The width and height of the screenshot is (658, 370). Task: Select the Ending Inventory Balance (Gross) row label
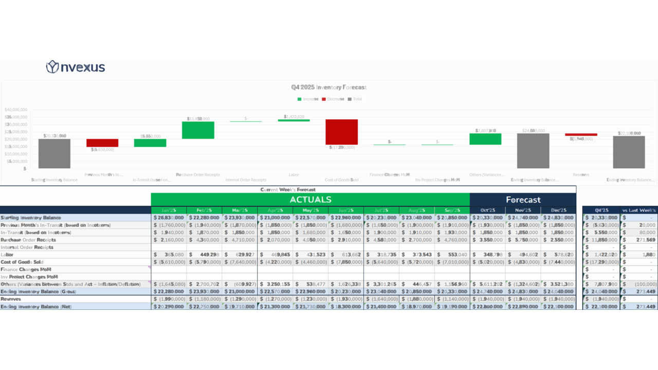click(39, 292)
